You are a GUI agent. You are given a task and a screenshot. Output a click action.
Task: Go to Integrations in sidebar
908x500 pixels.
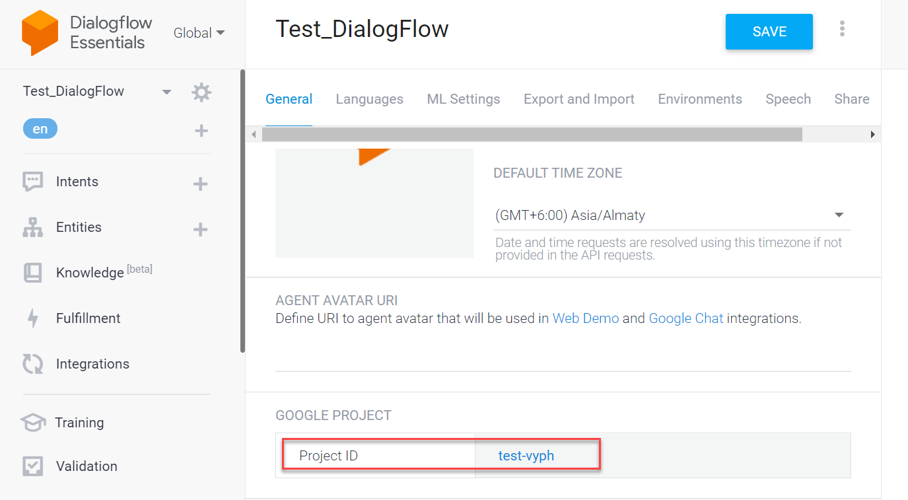tap(92, 364)
